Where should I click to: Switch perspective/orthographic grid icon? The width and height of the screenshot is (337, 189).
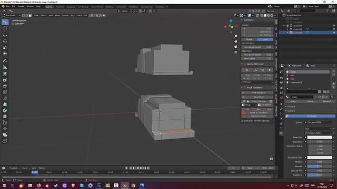(236, 52)
